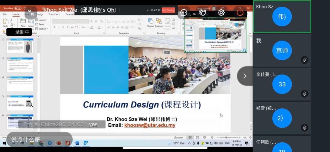Tap '说点什么吧' chat input box
The height and width of the screenshot is (152, 330).
(x=39, y=139)
